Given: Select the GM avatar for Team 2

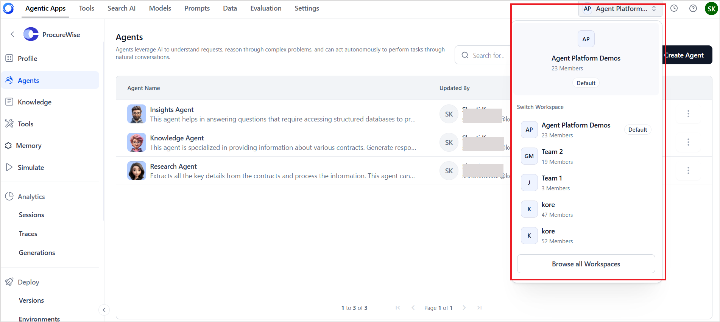Looking at the screenshot, I should tap(529, 156).
